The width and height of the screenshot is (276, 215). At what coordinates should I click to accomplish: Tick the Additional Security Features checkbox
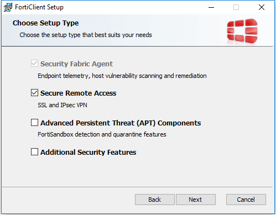[34, 152]
